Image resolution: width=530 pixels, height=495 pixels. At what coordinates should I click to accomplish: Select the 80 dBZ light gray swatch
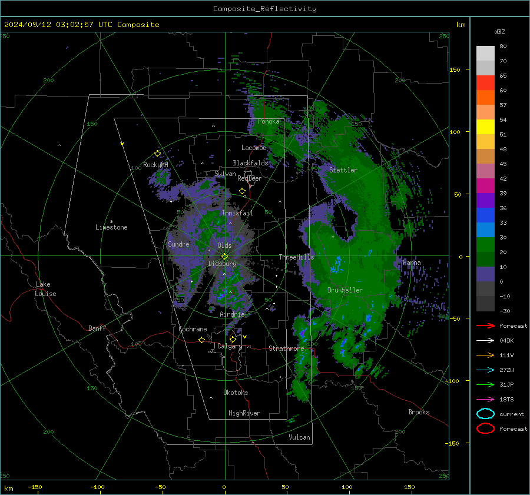point(485,53)
